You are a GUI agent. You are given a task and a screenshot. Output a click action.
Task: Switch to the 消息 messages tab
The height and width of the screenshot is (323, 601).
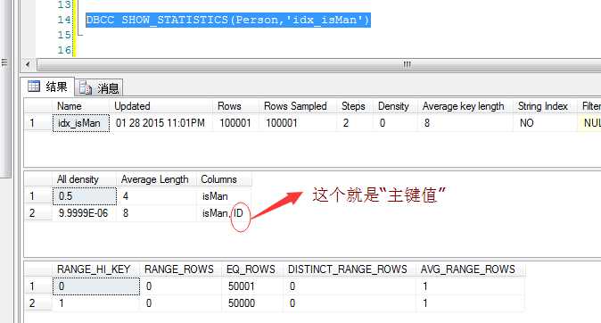(x=99, y=88)
